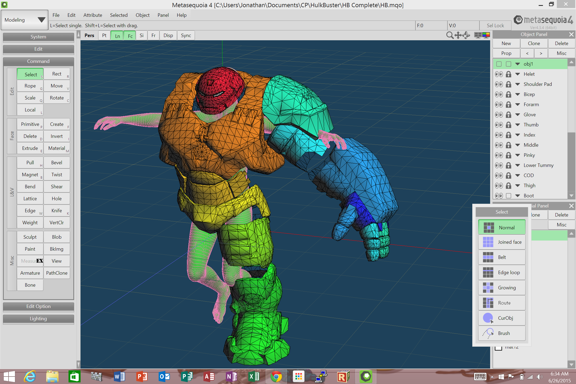Screen dimensions: 576x384
Task: Click the Object Panel scrollbar thumb
Action: point(571,161)
